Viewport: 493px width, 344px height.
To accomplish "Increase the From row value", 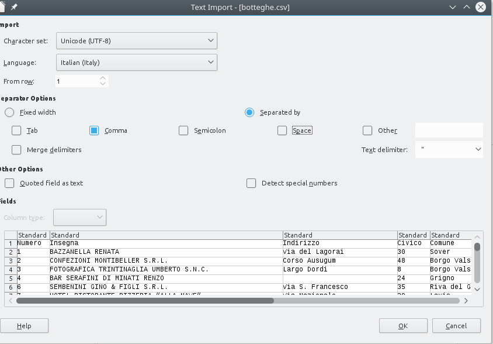I will (102, 78).
